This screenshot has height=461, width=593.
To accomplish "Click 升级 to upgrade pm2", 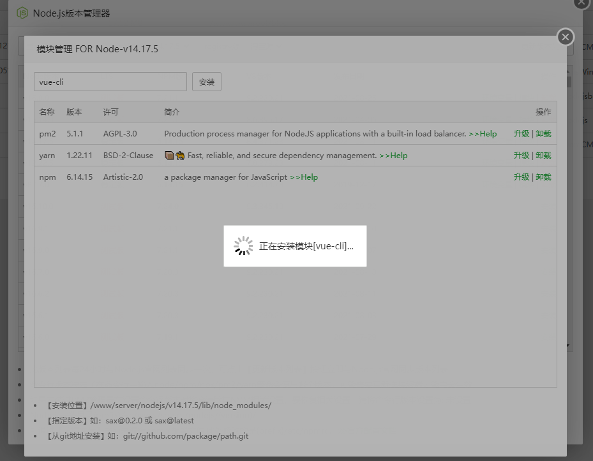I will (521, 134).
